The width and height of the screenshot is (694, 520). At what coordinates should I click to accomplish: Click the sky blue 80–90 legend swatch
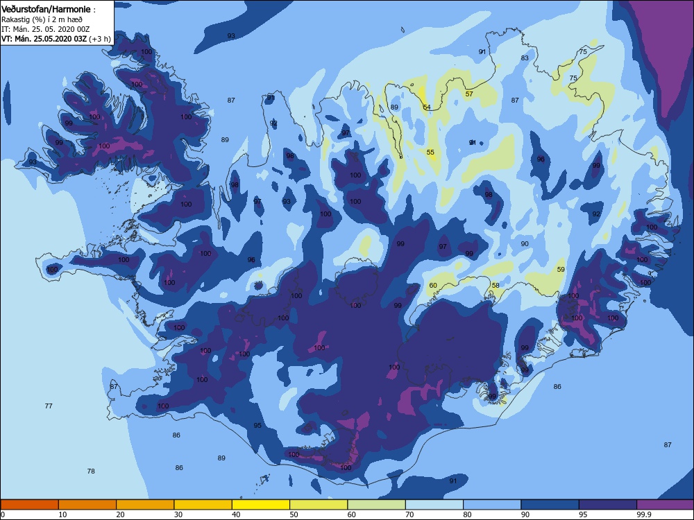pos(492,505)
